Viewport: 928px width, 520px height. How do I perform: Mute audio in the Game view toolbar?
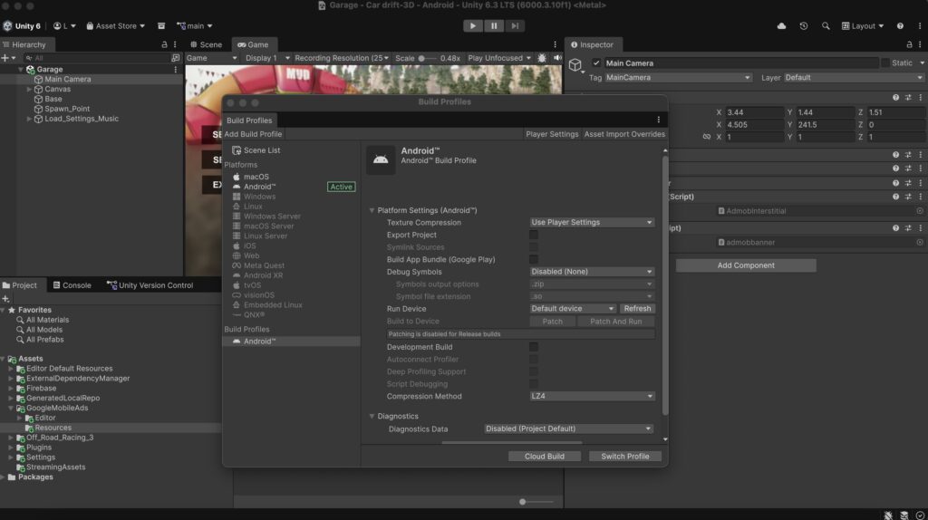tap(557, 58)
